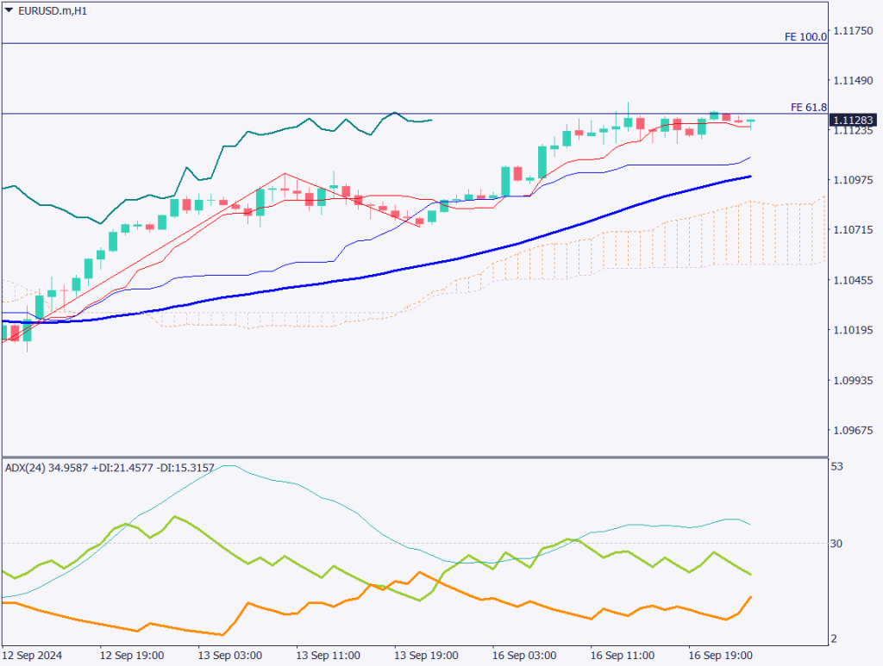Image resolution: width=883 pixels, height=666 pixels.
Task: Click the 12 Sep 2024 date label
Action: point(33,655)
